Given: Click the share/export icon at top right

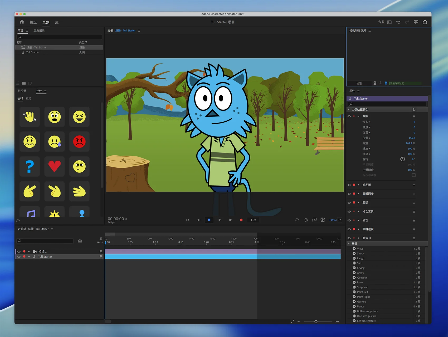Looking at the screenshot, I should tap(425, 22).
